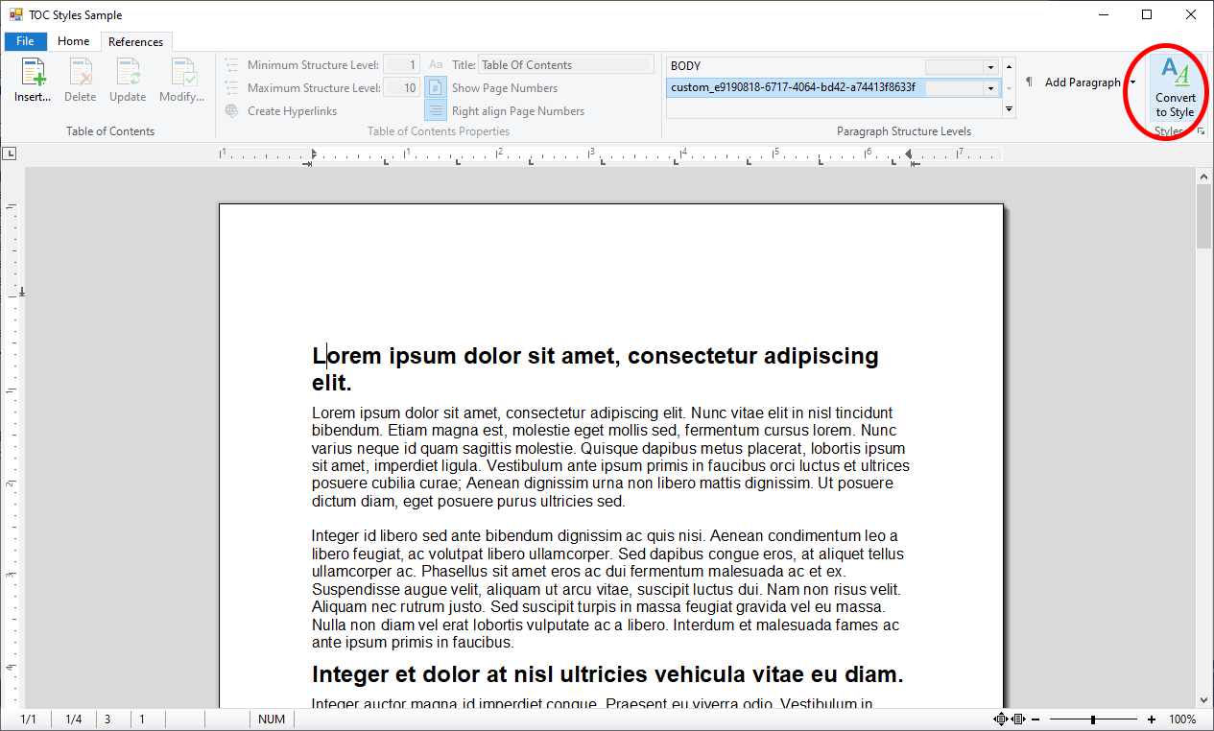Image resolution: width=1214 pixels, height=731 pixels.
Task: Click the TOC Styles Sample window icon
Action: (15, 15)
